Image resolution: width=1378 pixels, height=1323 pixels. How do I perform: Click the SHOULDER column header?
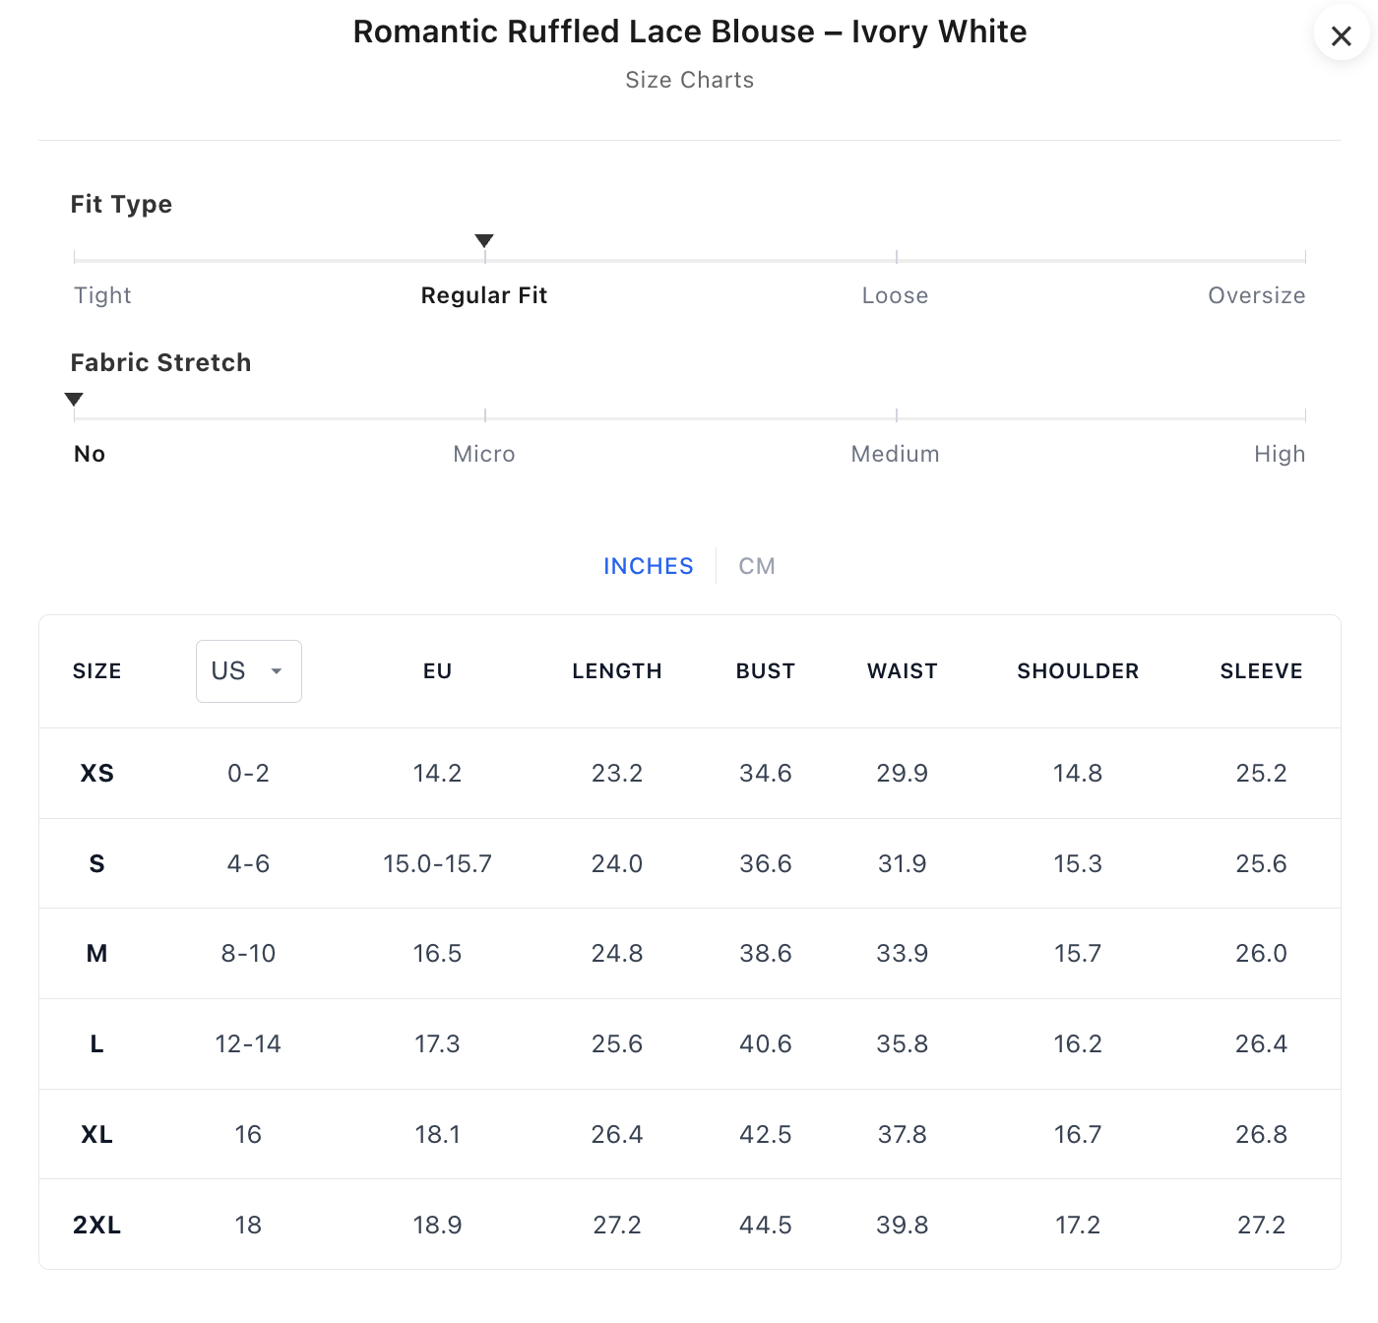pos(1078,671)
